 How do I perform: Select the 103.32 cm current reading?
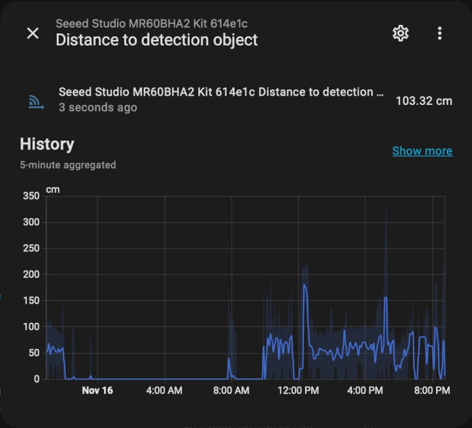tap(423, 101)
